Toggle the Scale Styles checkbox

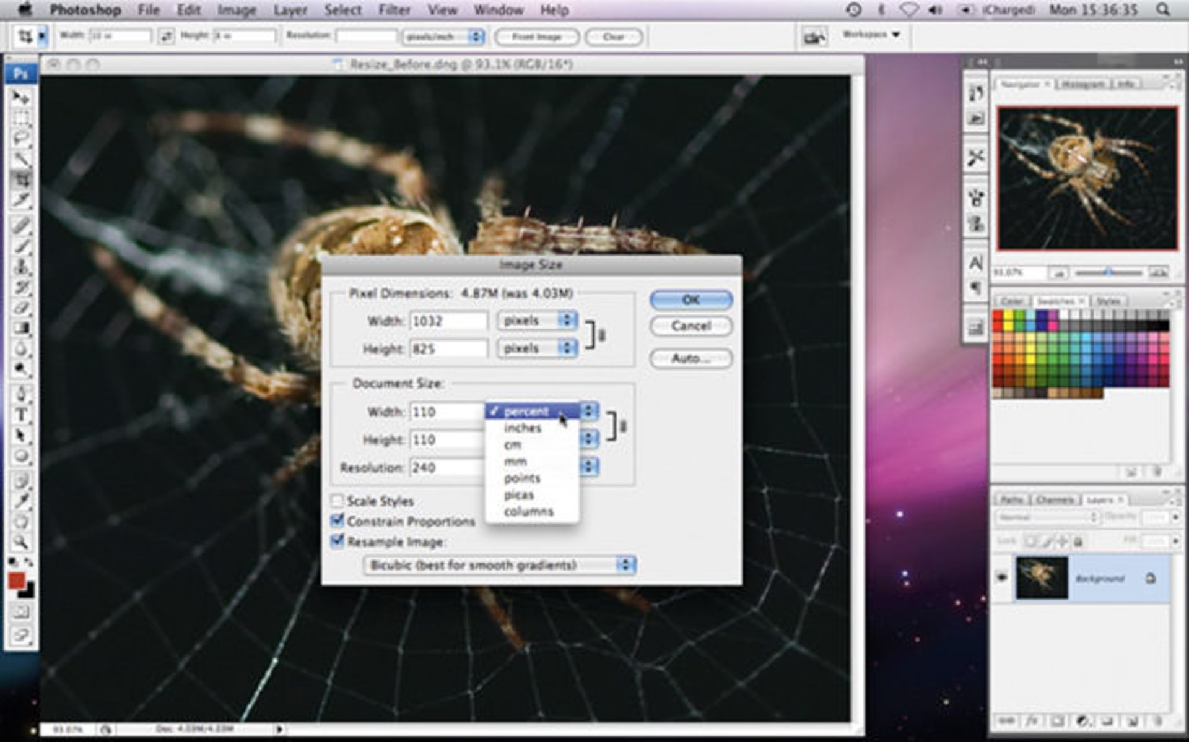338,501
